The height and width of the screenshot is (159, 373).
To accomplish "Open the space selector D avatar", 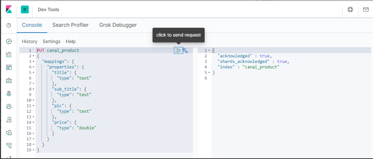I will 25,9.
